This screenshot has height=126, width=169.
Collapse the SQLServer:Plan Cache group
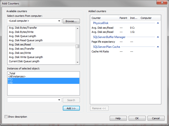158,47
